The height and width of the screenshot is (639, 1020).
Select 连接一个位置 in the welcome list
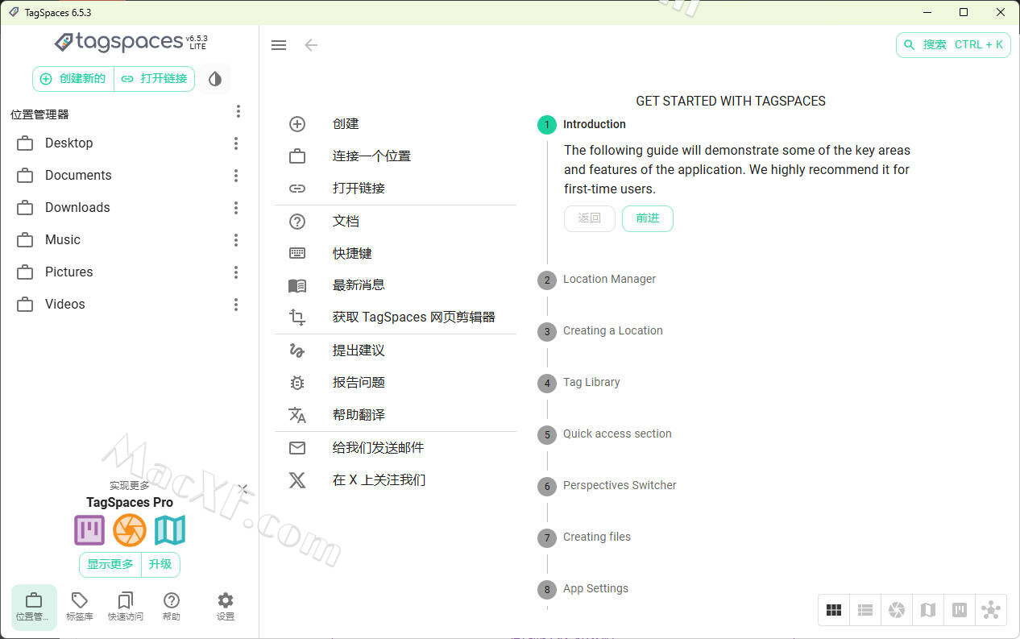click(x=395, y=156)
